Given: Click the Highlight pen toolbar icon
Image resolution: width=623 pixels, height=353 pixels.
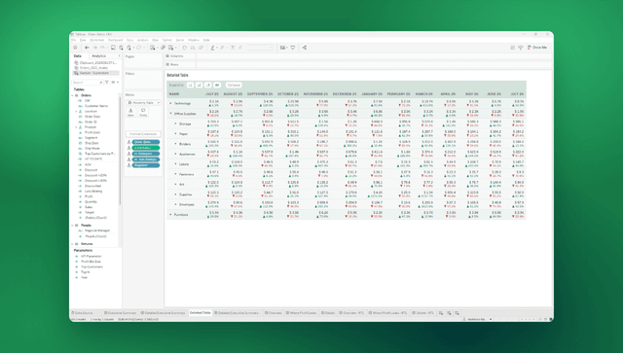Looking at the screenshot, I should coord(212,48).
